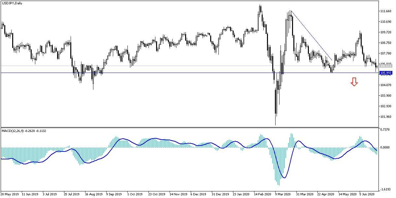396x198 pixels.
Task: Click the 23 Oct 2019 date label
Action: (156, 194)
